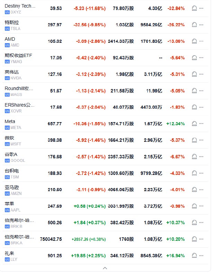
Task: Set alert bell for GOOGL row
Action: tap(194, 157)
